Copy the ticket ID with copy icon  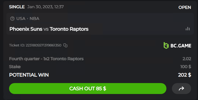65,45
